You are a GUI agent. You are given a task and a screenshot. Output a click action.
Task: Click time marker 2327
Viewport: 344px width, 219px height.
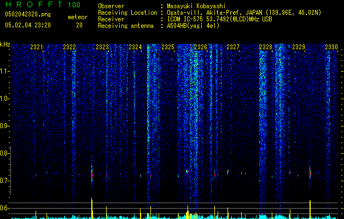233,47
